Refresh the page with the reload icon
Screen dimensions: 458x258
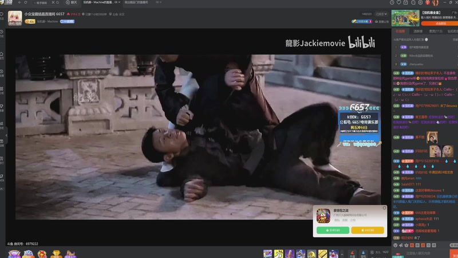click(x=26, y=2)
